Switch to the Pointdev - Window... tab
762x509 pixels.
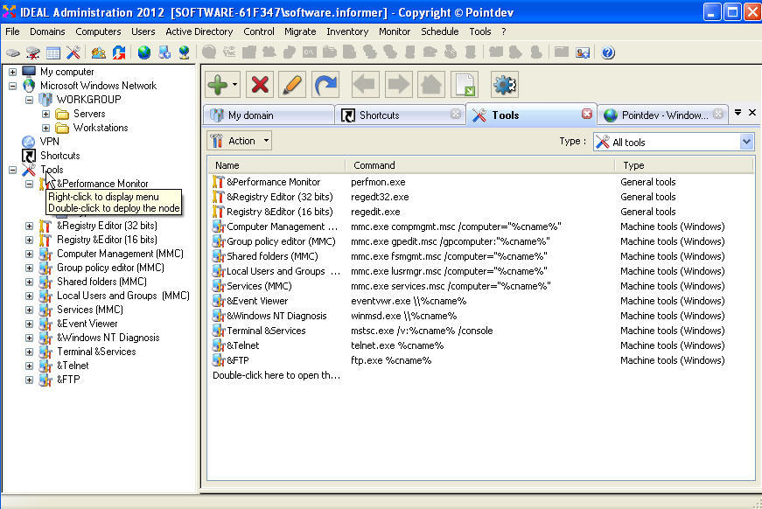pyautogui.click(x=663, y=115)
